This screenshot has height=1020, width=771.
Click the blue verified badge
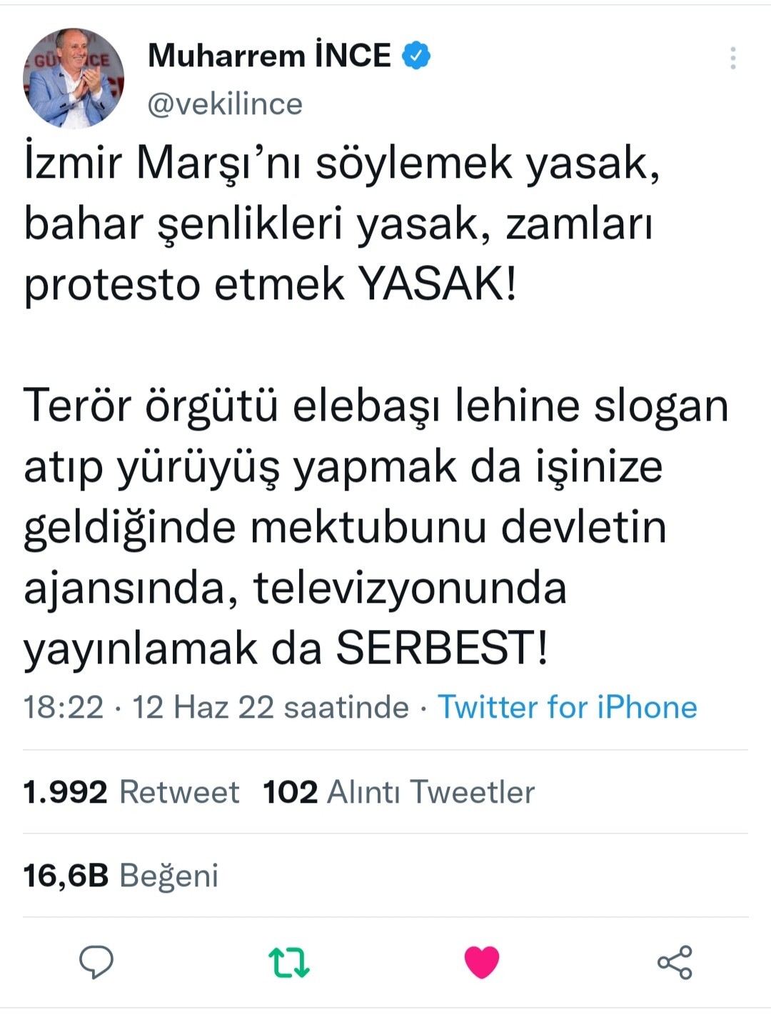pos(416,56)
